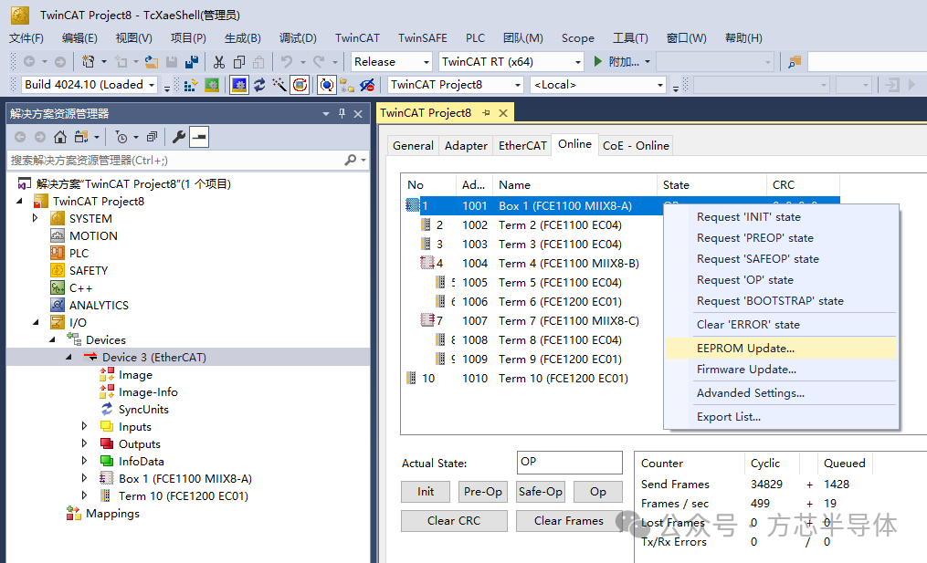Open the TwinSAFE menu
The image size is (927, 563).
click(x=422, y=37)
